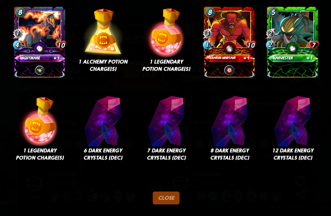The width and height of the screenshot is (331, 216).
Task: Click the Charlok Minotaur ability icon
Action: click(x=229, y=70)
